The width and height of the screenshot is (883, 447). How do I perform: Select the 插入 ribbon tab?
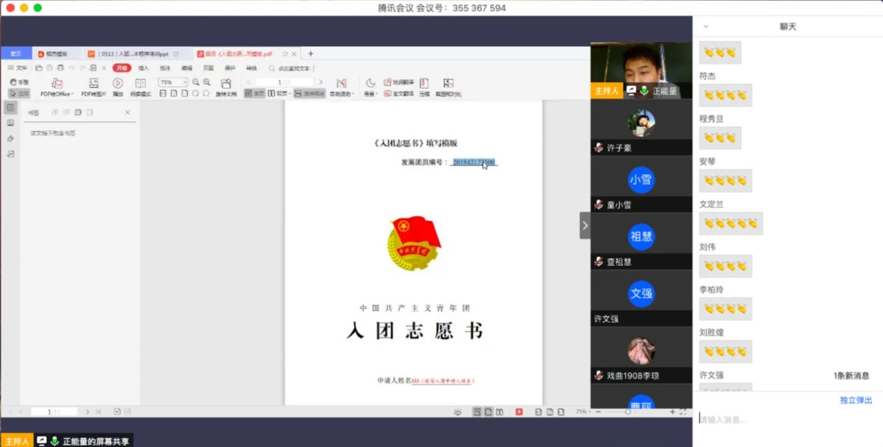[143, 68]
